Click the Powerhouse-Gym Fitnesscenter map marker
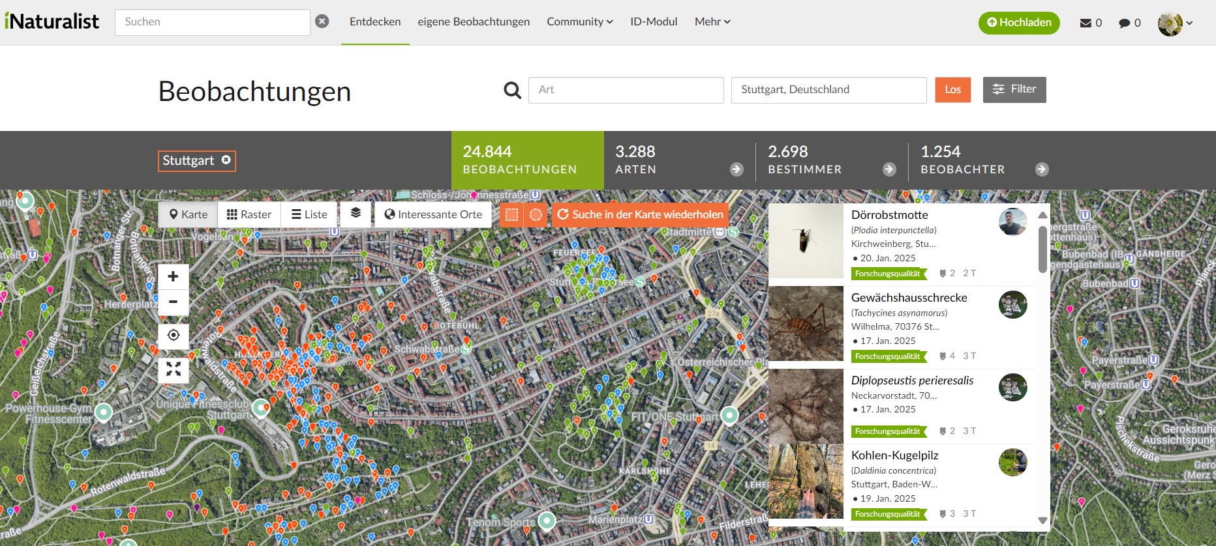The height and width of the screenshot is (546, 1216). pos(104,412)
